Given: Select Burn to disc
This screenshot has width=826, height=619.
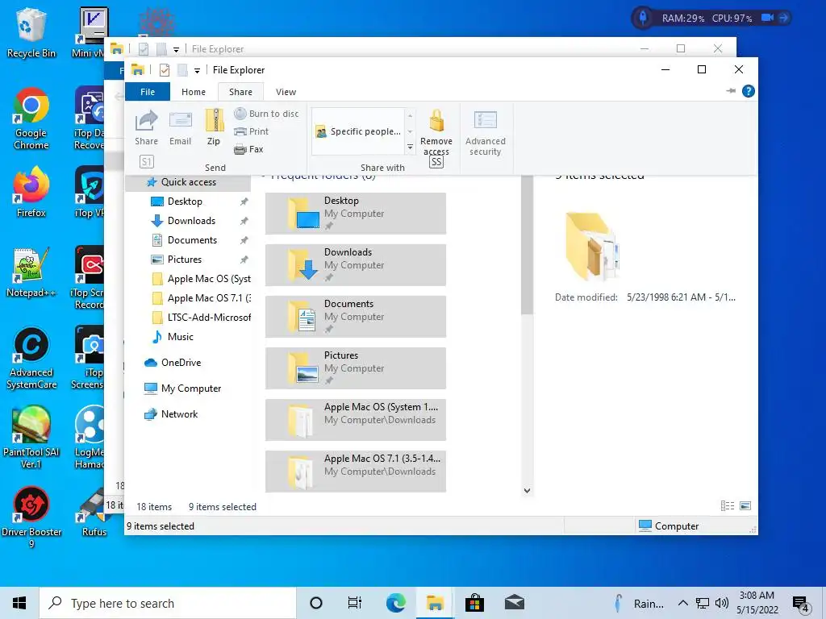Looking at the screenshot, I should point(266,114).
